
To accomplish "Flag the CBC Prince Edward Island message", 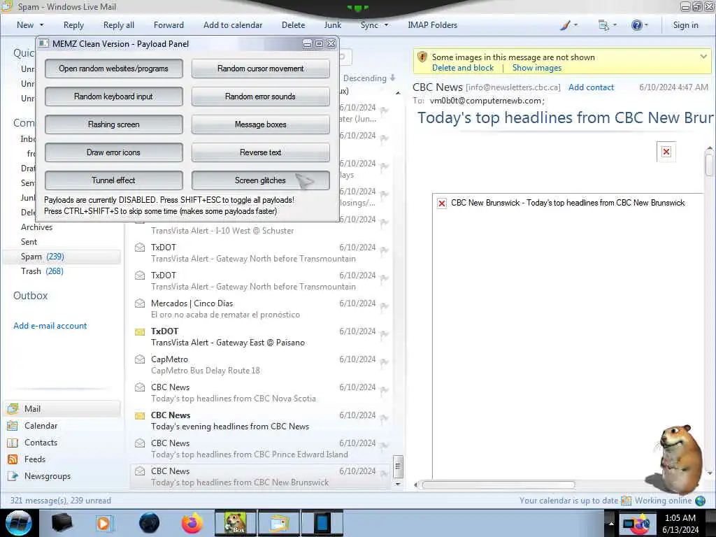I will point(385,445).
